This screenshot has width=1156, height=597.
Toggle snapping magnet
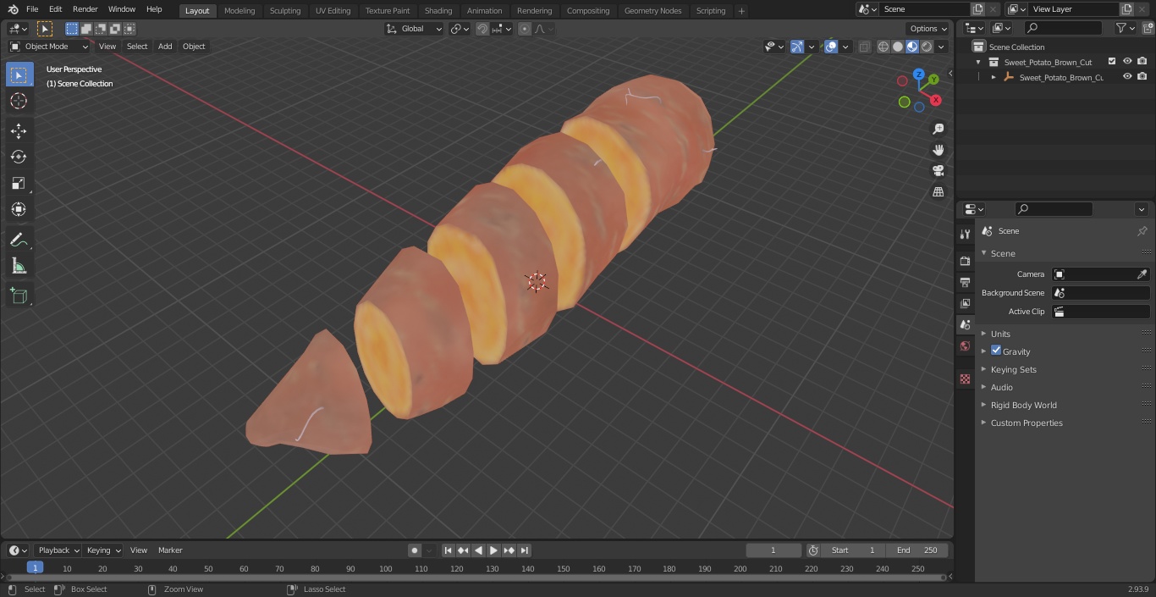(x=482, y=29)
